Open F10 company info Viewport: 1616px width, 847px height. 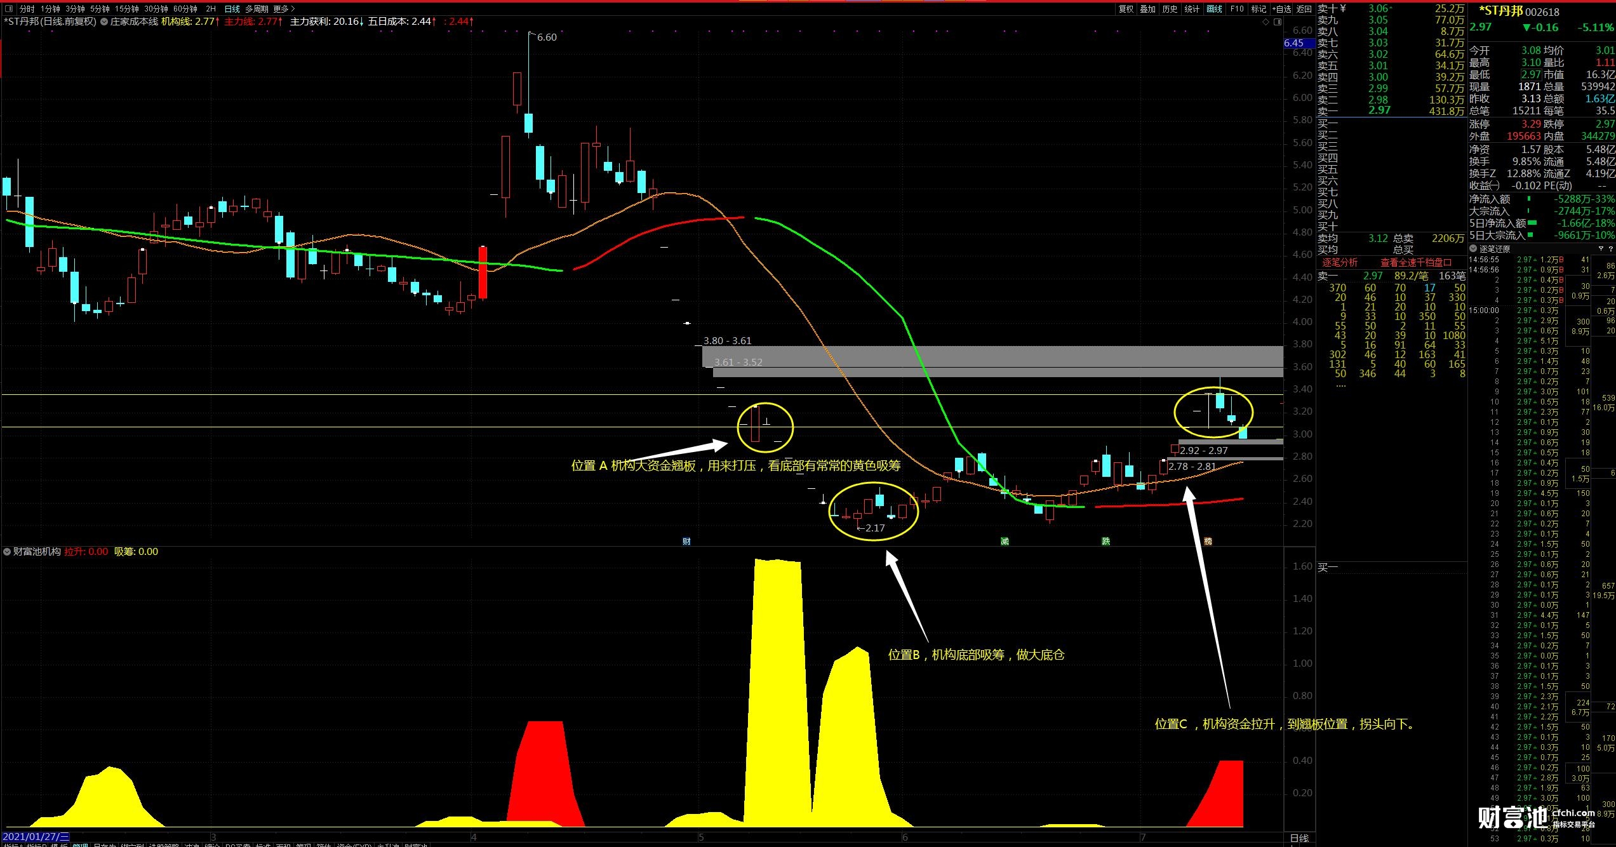point(1237,9)
